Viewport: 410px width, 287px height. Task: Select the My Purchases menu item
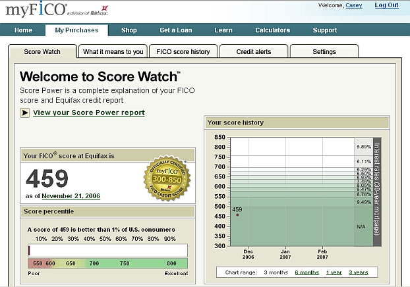pyautogui.click(x=76, y=30)
